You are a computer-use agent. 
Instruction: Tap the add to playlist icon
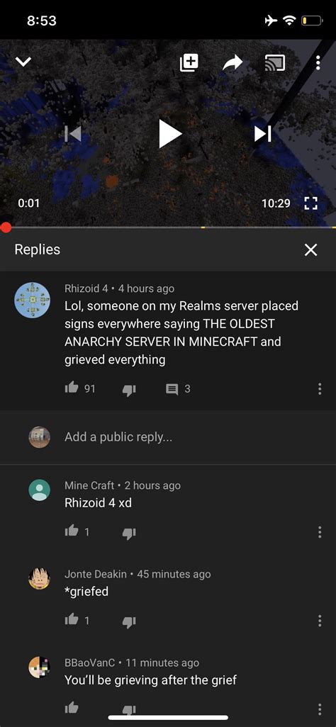tap(189, 62)
